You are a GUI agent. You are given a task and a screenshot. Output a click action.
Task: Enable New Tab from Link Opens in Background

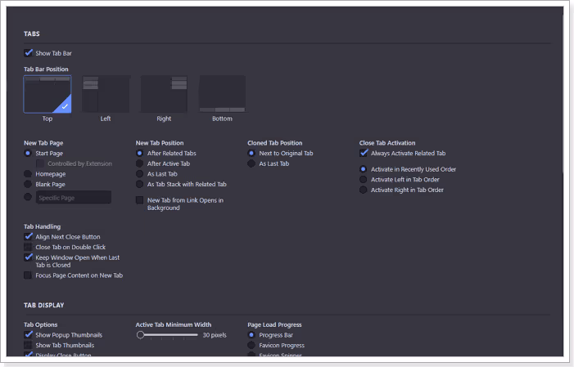point(139,200)
